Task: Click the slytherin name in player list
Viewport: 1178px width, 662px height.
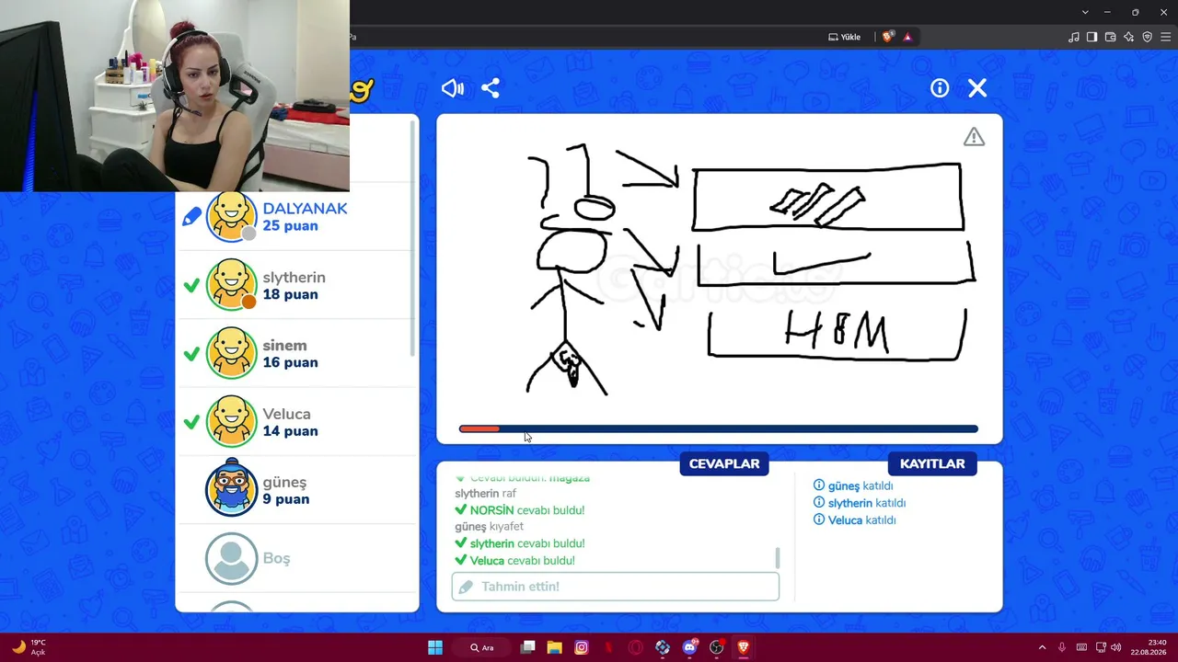Action: tap(294, 278)
